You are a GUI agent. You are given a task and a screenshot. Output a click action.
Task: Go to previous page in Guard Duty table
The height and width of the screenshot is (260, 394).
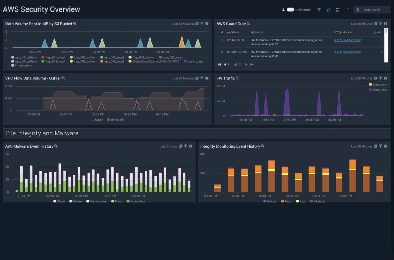225,64
